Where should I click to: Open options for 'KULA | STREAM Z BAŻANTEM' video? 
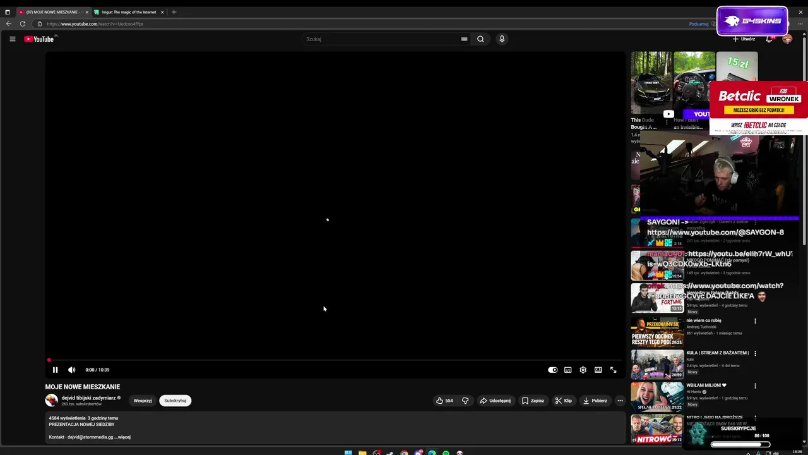(755, 353)
